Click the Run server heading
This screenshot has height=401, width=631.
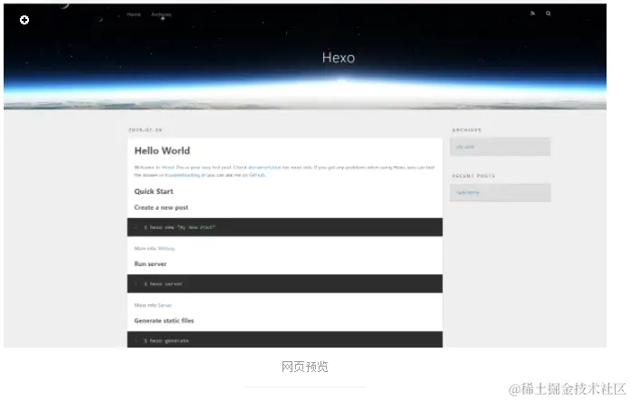click(150, 263)
